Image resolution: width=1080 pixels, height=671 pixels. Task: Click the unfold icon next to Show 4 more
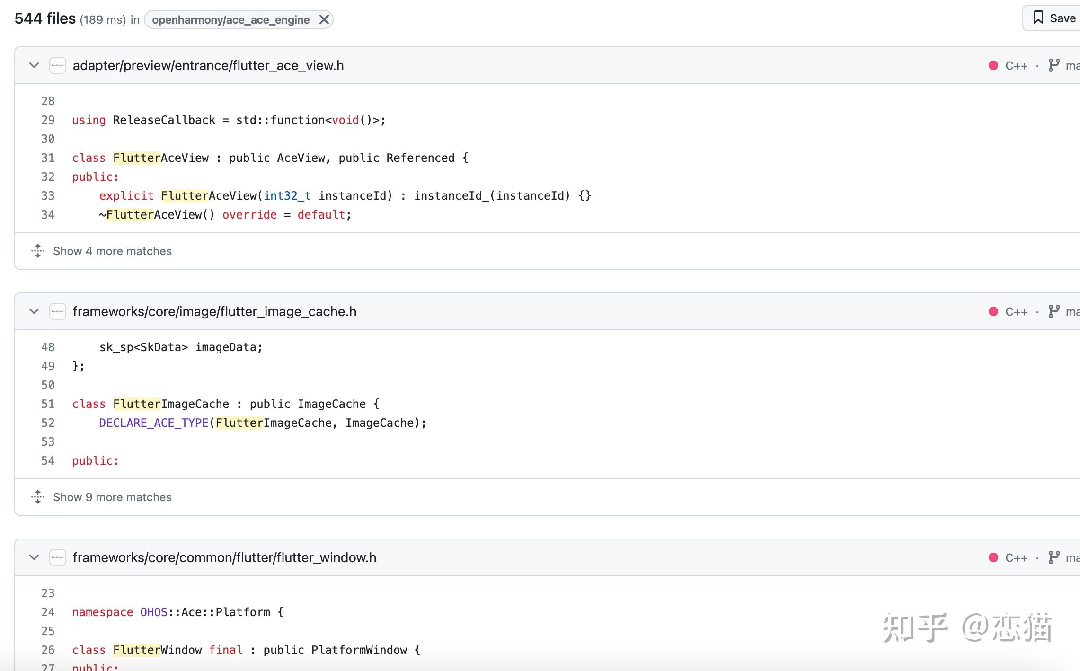coord(38,251)
